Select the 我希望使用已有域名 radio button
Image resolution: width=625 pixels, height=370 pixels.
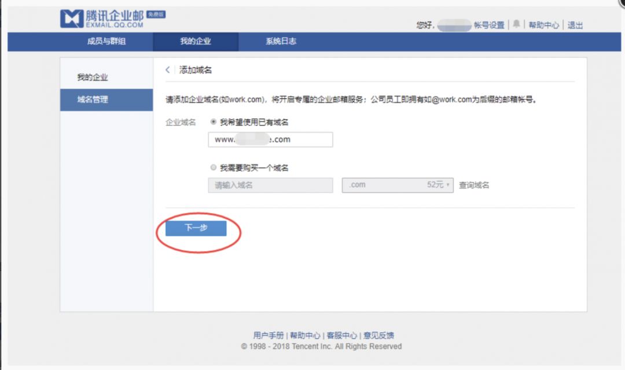[214, 122]
